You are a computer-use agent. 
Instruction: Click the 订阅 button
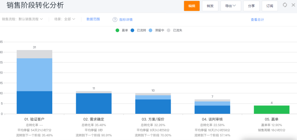tap(270, 6)
